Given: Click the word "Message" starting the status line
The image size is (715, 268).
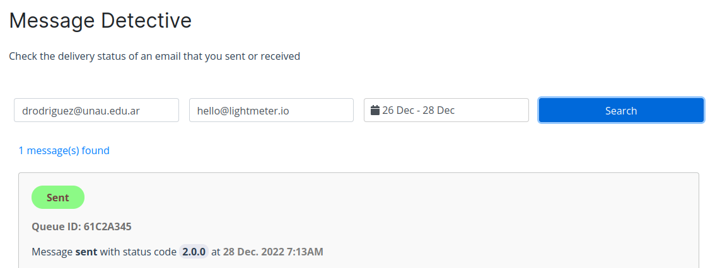Looking at the screenshot, I should pos(52,252).
